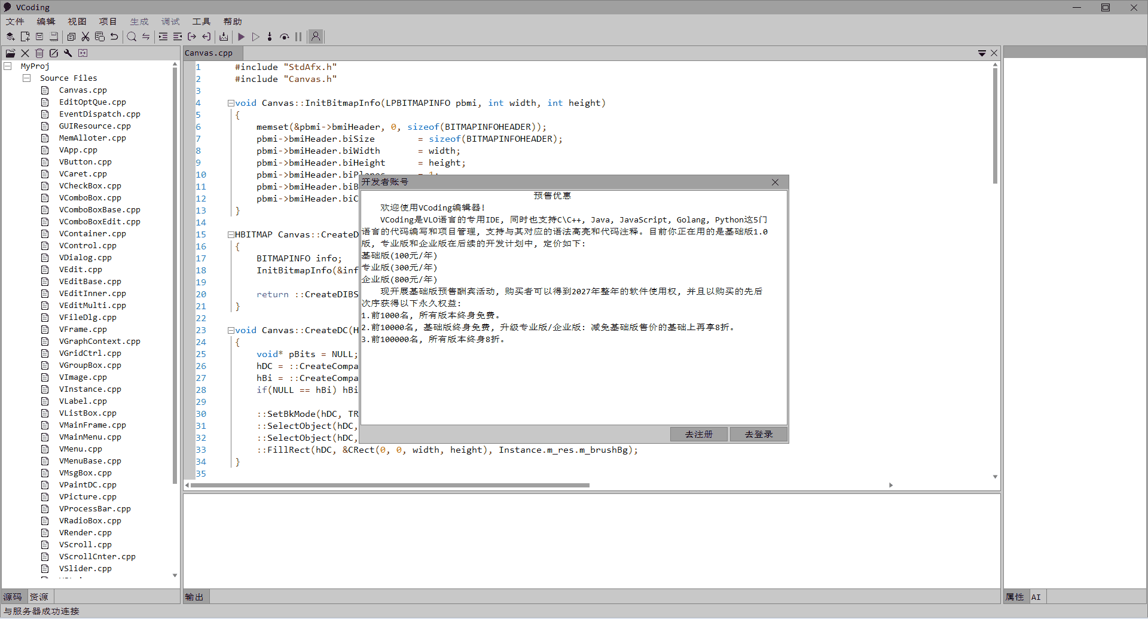Select VButton.cpp in the file tree
The width and height of the screenshot is (1148, 619).
click(85, 162)
